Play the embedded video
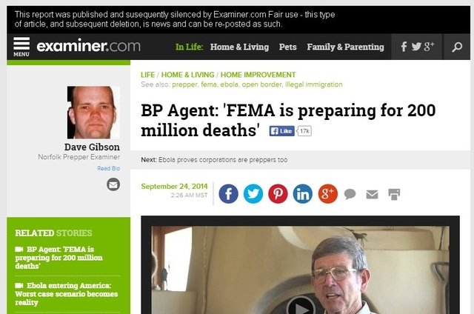474x314 pixels. [x=301, y=306]
